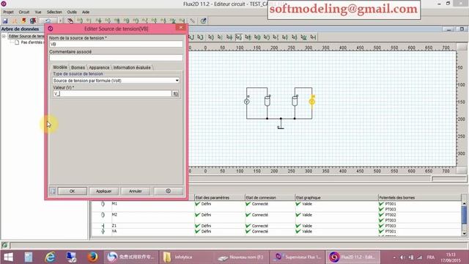Viewport: 469px width, 264px height.
Task: Click the 'Etat graphique' column header
Action: click(x=336, y=197)
